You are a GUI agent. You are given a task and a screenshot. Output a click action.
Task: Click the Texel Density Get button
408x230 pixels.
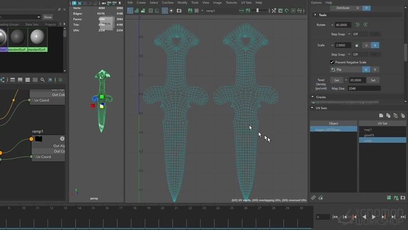pyautogui.click(x=338, y=80)
